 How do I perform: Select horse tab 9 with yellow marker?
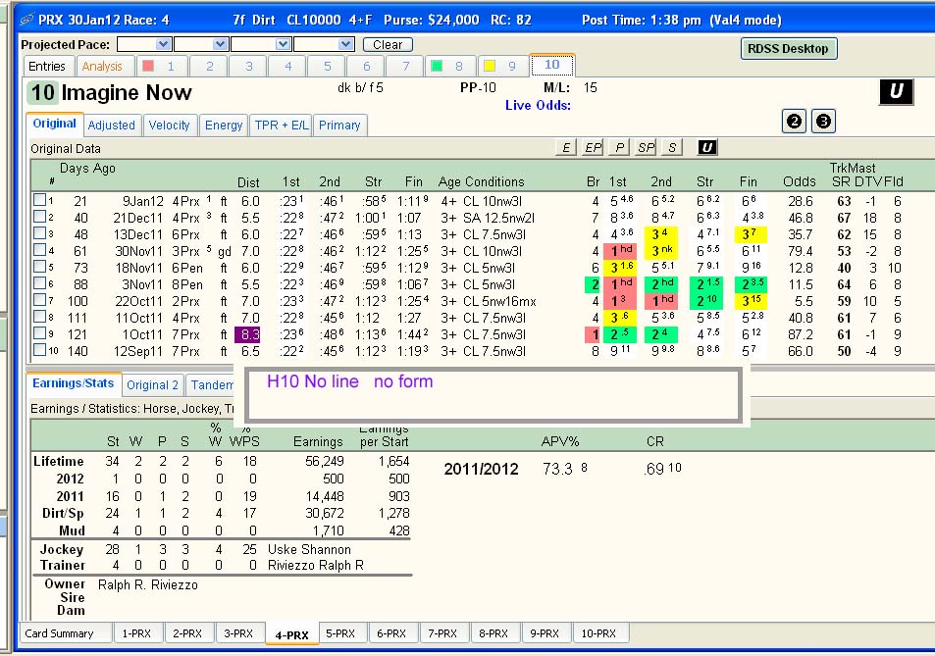pyautogui.click(x=503, y=66)
